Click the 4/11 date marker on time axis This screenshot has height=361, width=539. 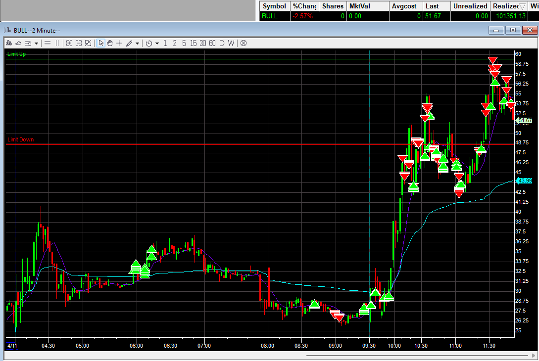(x=12, y=345)
